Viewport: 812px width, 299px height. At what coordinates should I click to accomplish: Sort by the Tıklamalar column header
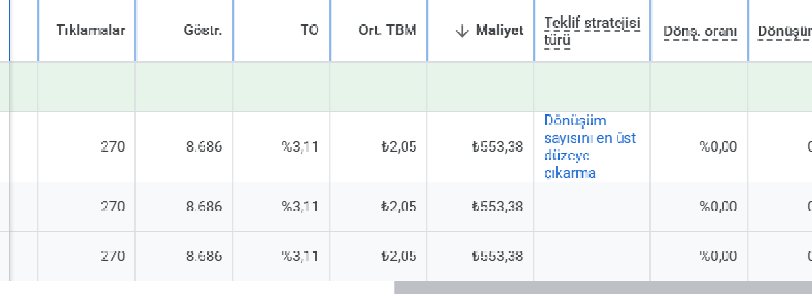[91, 31]
